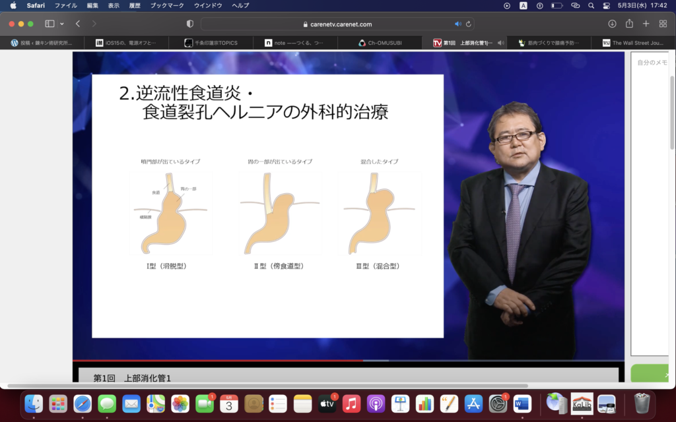Open the ブックマーク menu
Image resolution: width=676 pixels, height=422 pixels.
167,5
